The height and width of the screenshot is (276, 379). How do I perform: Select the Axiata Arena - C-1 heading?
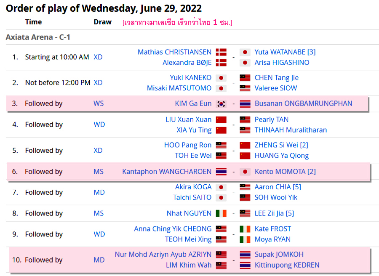coord(38,37)
